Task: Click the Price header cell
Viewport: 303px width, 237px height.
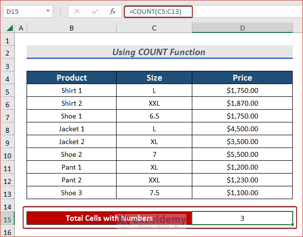Action: click(242, 78)
